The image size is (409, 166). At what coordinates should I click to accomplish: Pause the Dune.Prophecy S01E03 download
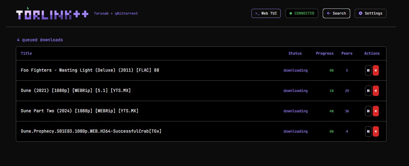point(368,131)
